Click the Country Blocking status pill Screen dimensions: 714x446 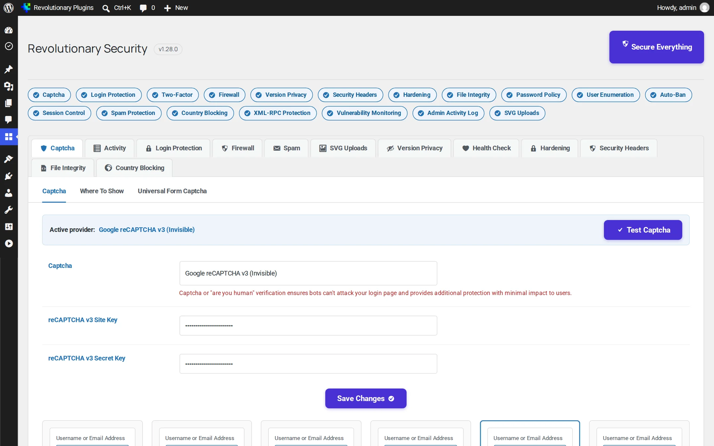coord(200,113)
